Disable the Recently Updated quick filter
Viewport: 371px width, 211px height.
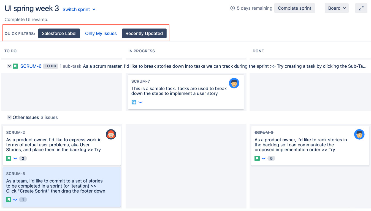(x=144, y=33)
